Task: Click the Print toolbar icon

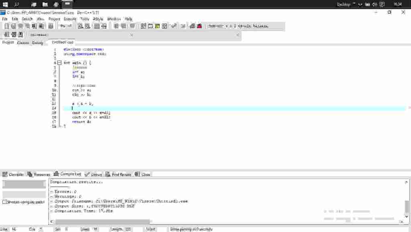Action: click(51, 26)
